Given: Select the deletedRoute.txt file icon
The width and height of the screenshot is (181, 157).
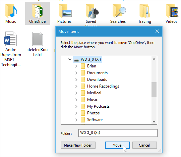Looking at the screenshot, I should point(38,39).
